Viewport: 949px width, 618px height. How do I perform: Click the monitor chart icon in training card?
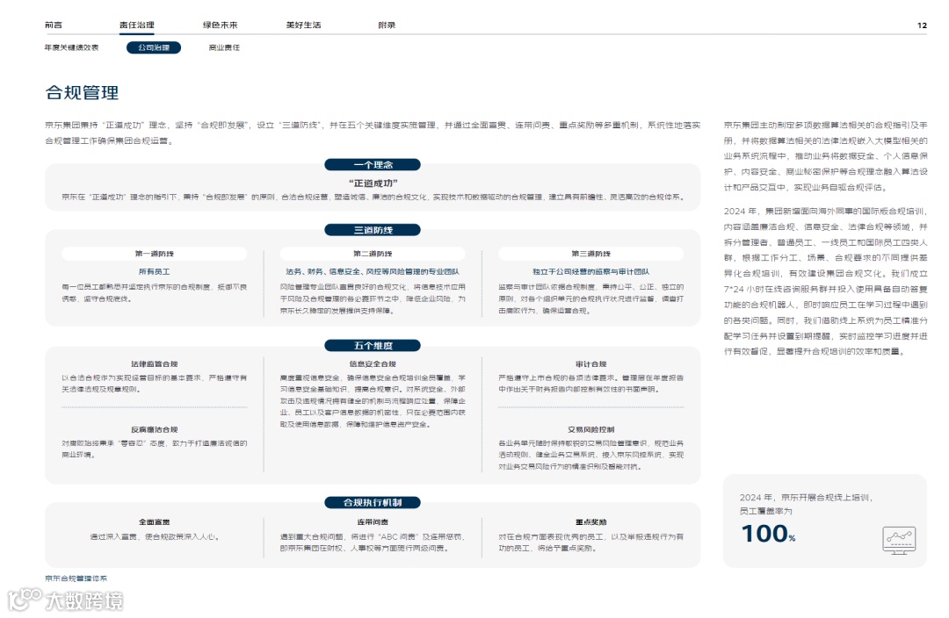pyautogui.click(x=899, y=540)
